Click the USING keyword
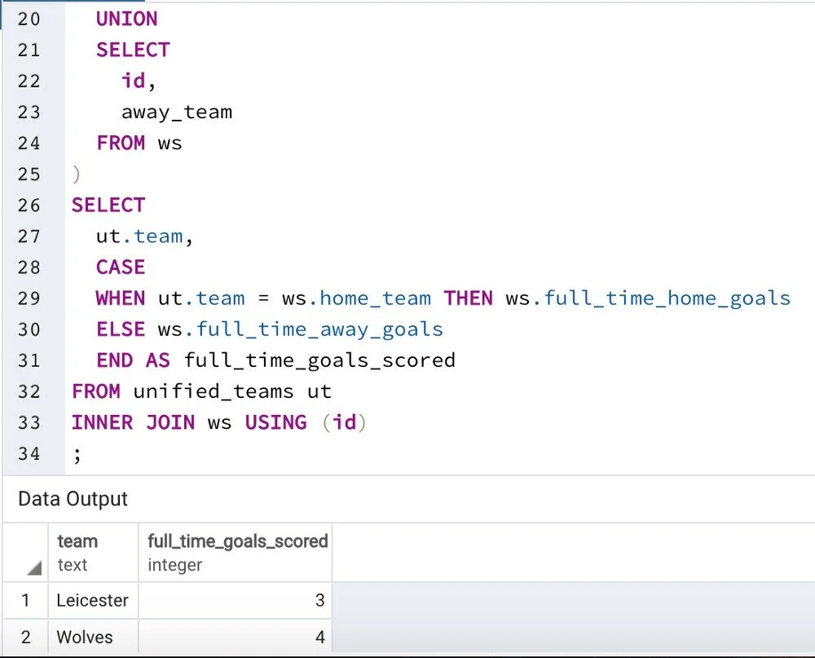The image size is (815, 658). click(x=276, y=422)
